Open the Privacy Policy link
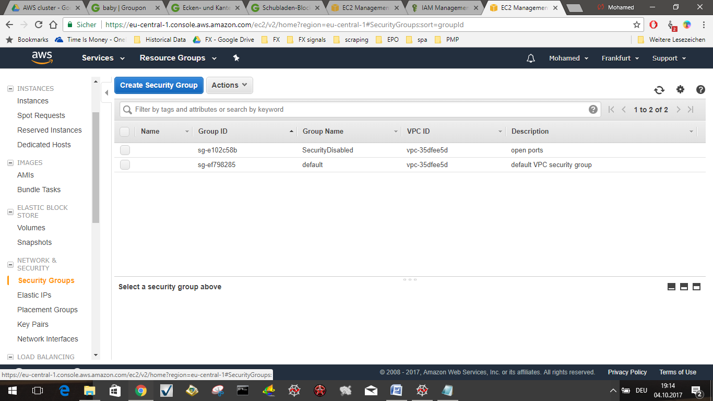The image size is (713, 401). (627, 372)
